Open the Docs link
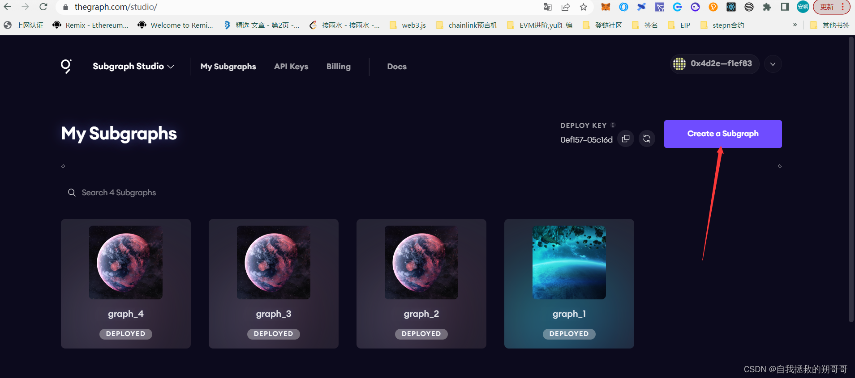 point(397,67)
